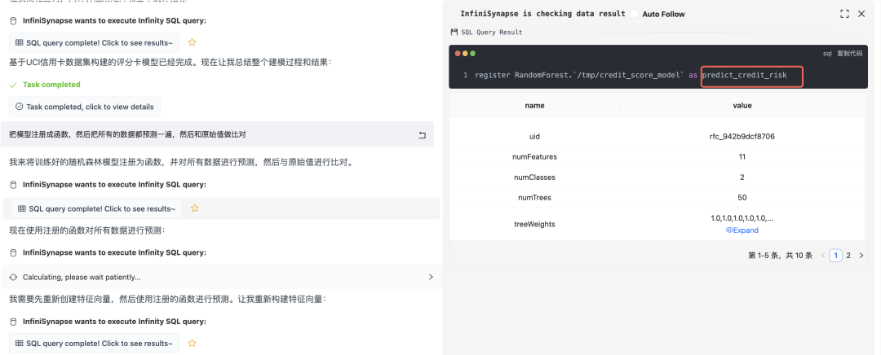This screenshot has width=881, height=355.
Task: Select the treeWeights cell
Action: coord(534,225)
